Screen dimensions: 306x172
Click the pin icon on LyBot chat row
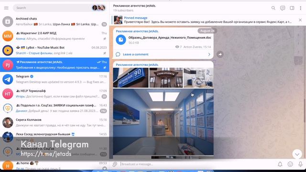[105, 53]
